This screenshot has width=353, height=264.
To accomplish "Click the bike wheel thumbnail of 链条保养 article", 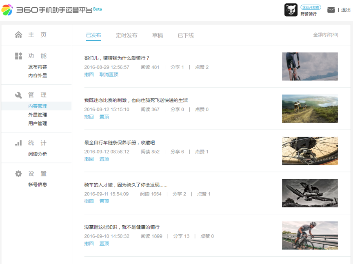I will pos(310,151).
